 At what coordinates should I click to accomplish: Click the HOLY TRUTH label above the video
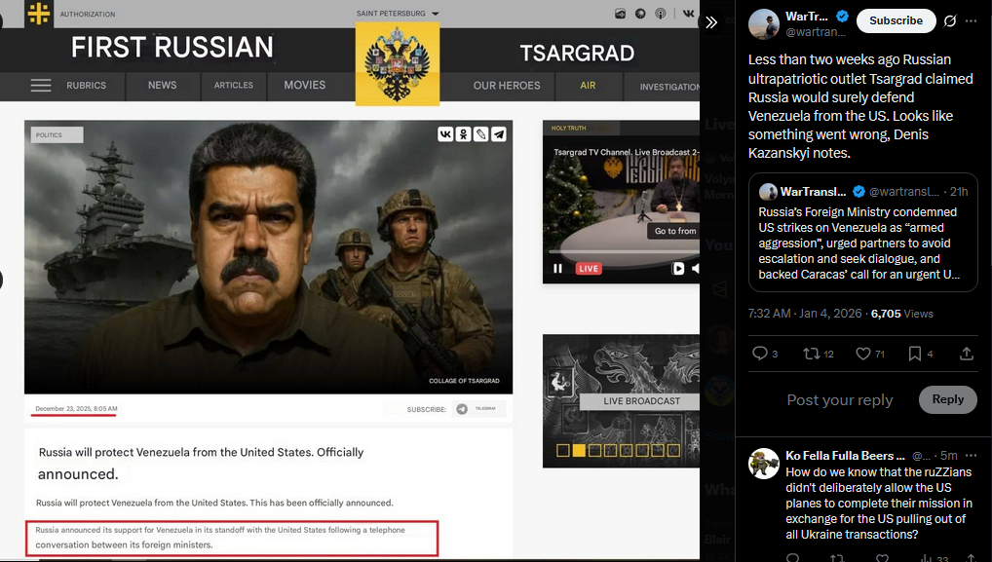(568, 129)
